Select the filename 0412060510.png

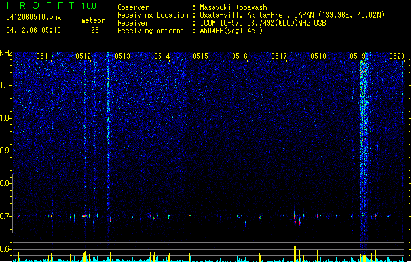[x=33, y=17]
